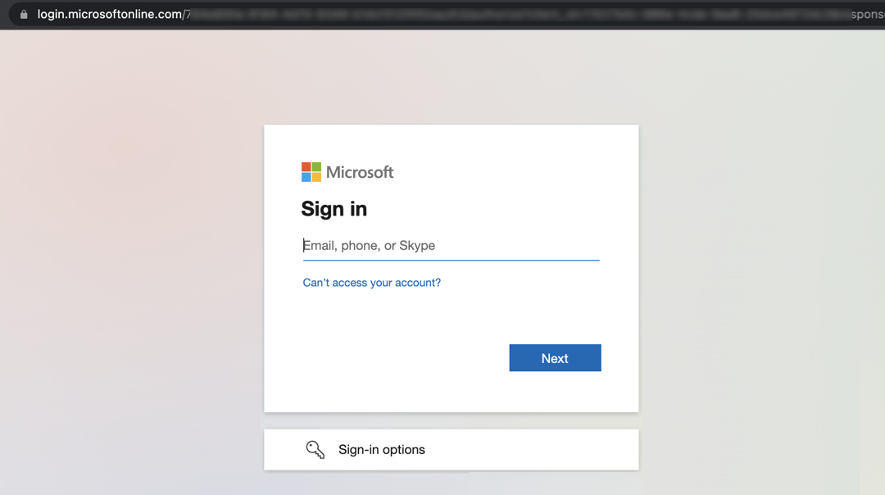The height and width of the screenshot is (495, 885).
Task: Open the Sign-in options text label
Action: 382,450
